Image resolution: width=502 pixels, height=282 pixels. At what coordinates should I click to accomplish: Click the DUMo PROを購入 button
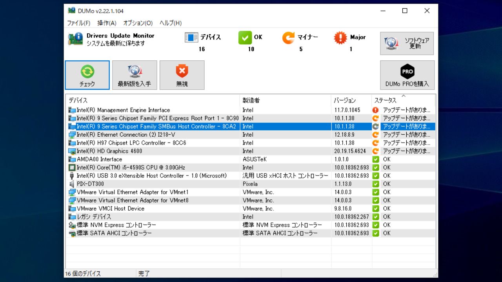point(407,75)
